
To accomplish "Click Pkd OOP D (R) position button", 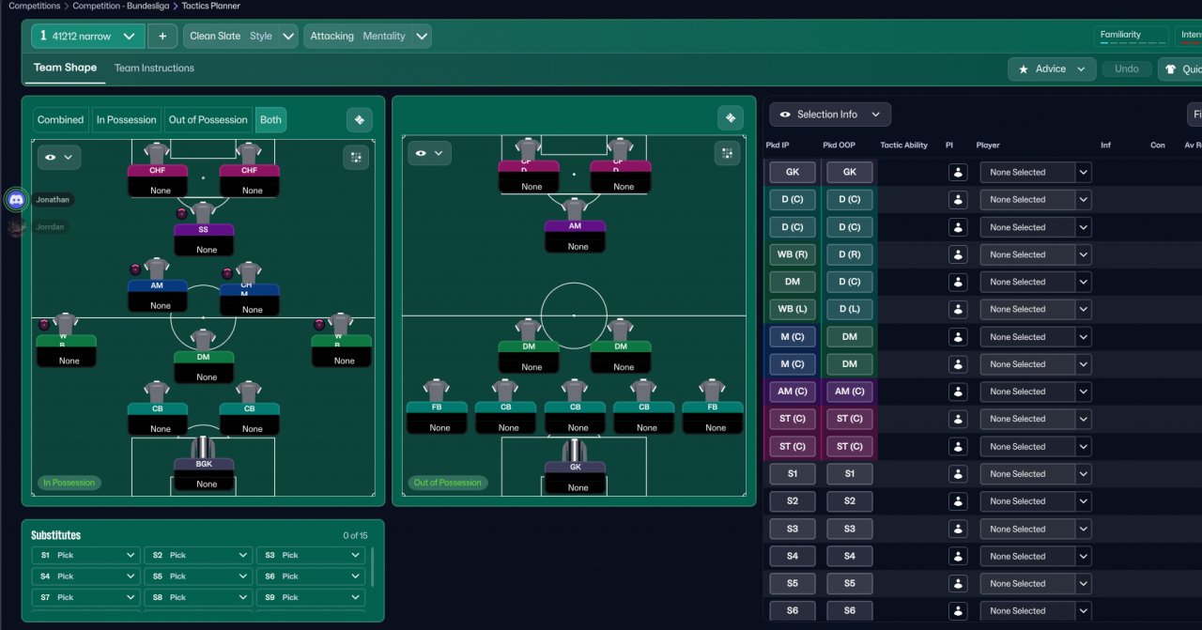I will coord(849,254).
